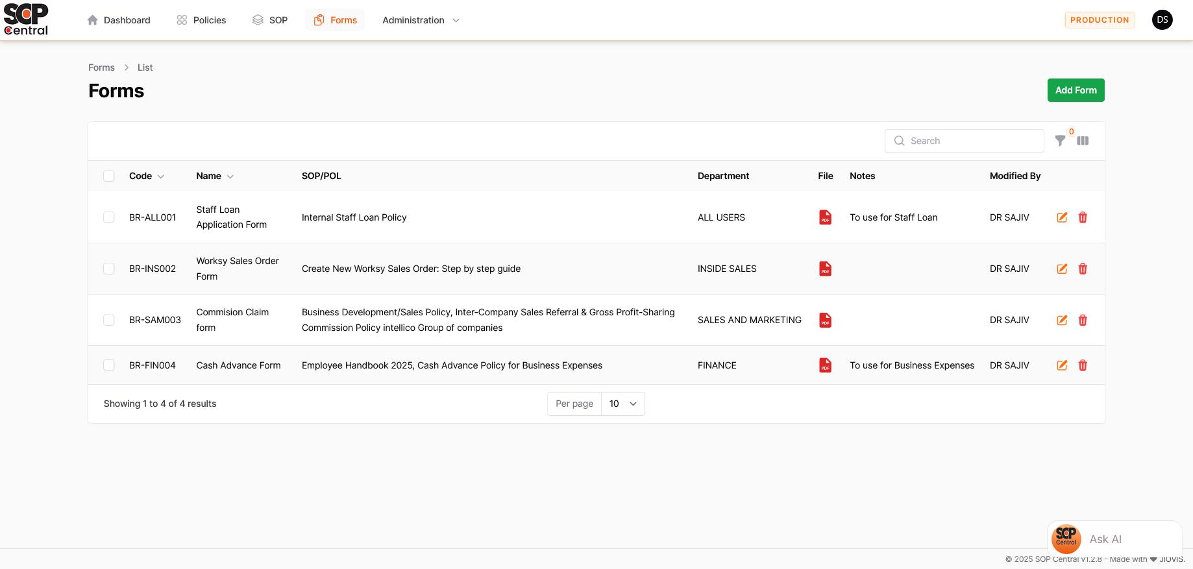Edit the BR-FIN004 Cash Advance entry

(1062, 365)
